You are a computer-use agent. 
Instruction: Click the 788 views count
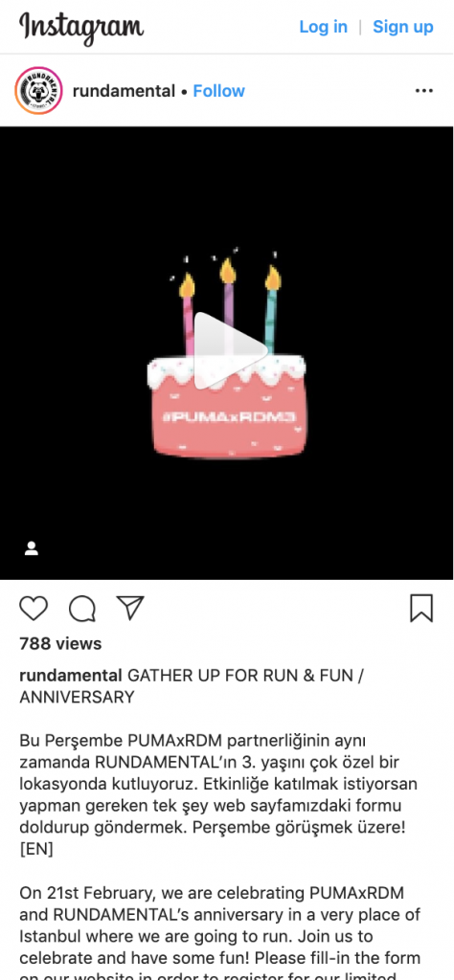tap(60, 644)
